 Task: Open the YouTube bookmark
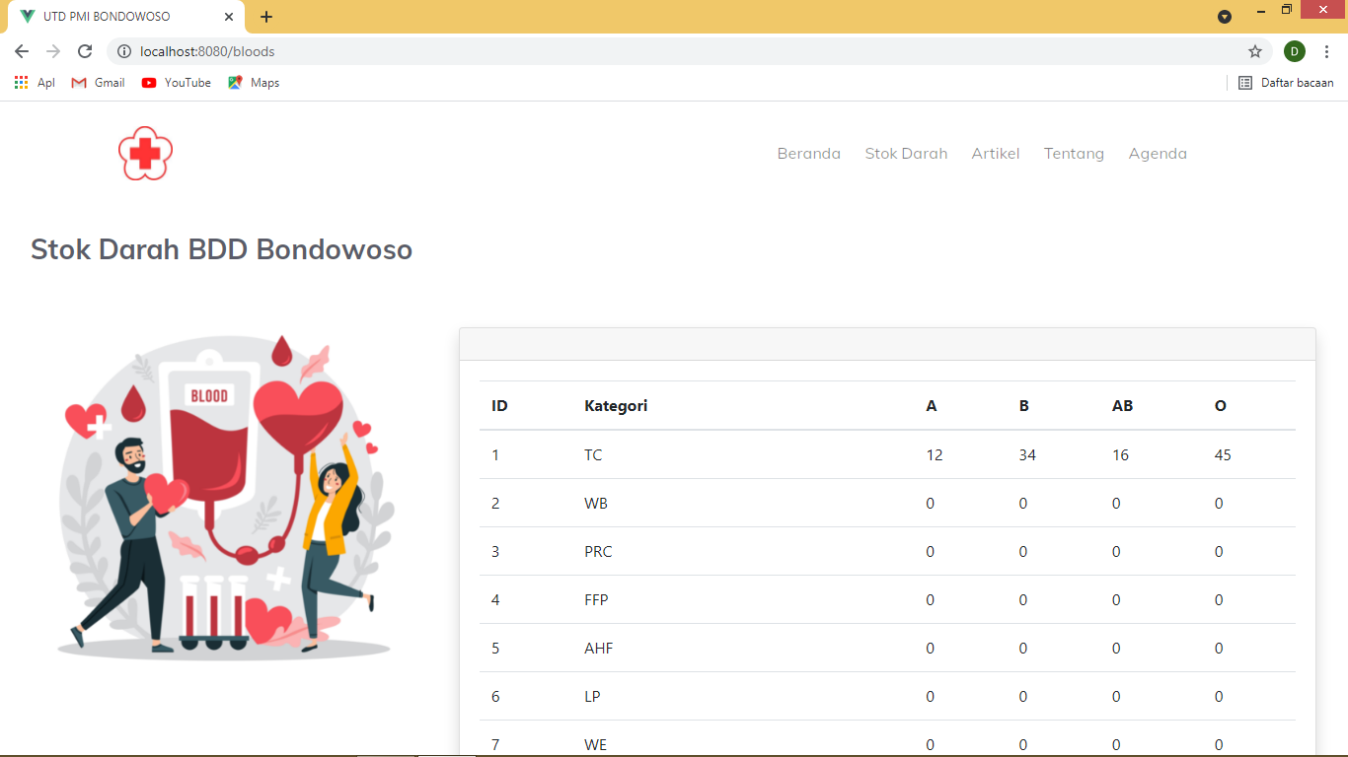point(176,83)
